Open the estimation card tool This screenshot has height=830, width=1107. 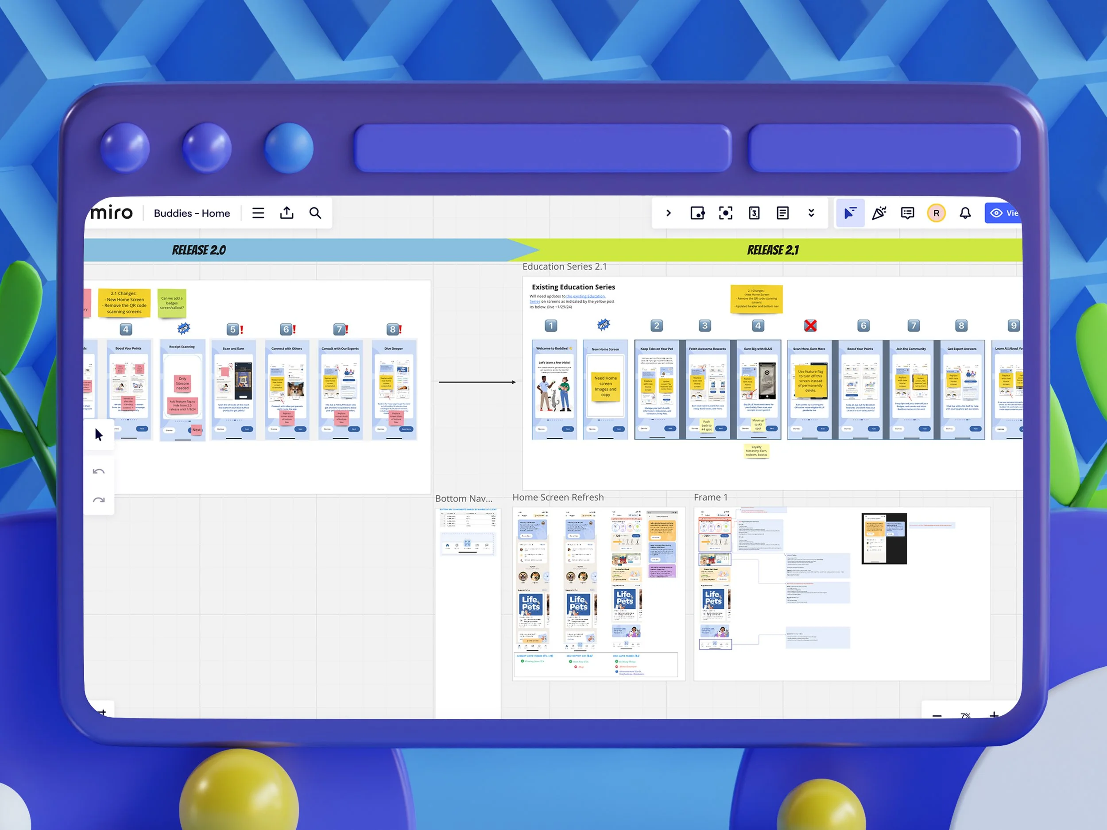click(x=754, y=213)
